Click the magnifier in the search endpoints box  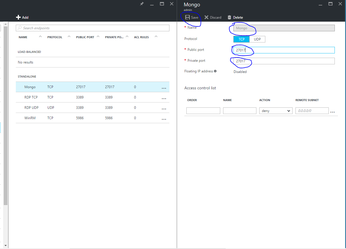pos(20,28)
